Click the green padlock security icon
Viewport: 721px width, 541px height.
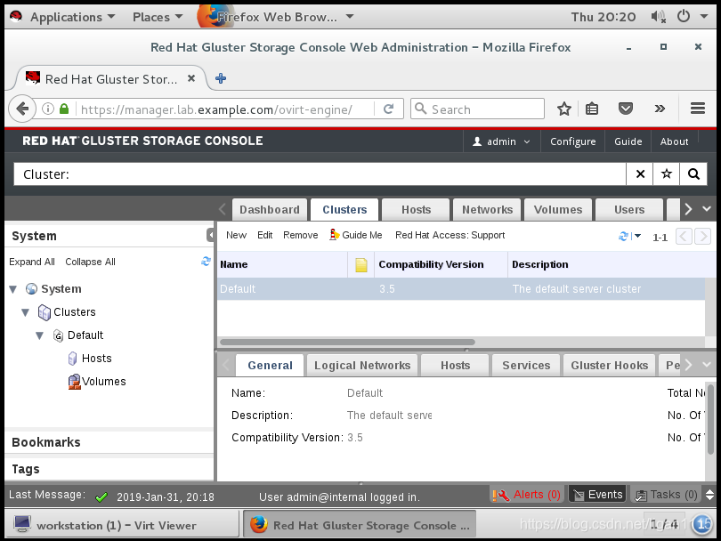tap(64, 109)
